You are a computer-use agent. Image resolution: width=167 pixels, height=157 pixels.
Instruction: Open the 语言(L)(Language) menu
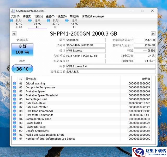(93, 16)
